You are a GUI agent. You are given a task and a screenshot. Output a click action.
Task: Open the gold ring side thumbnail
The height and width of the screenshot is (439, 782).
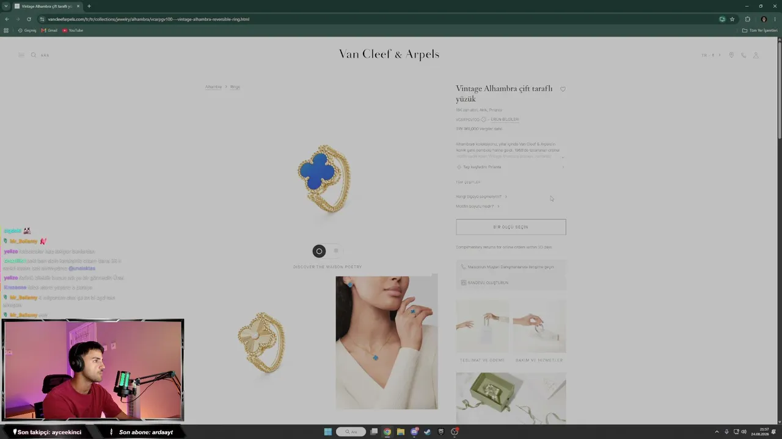(x=262, y=343)
